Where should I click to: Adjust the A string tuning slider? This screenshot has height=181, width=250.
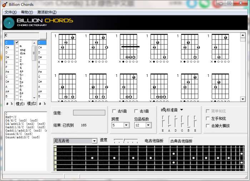pos(169,121)
